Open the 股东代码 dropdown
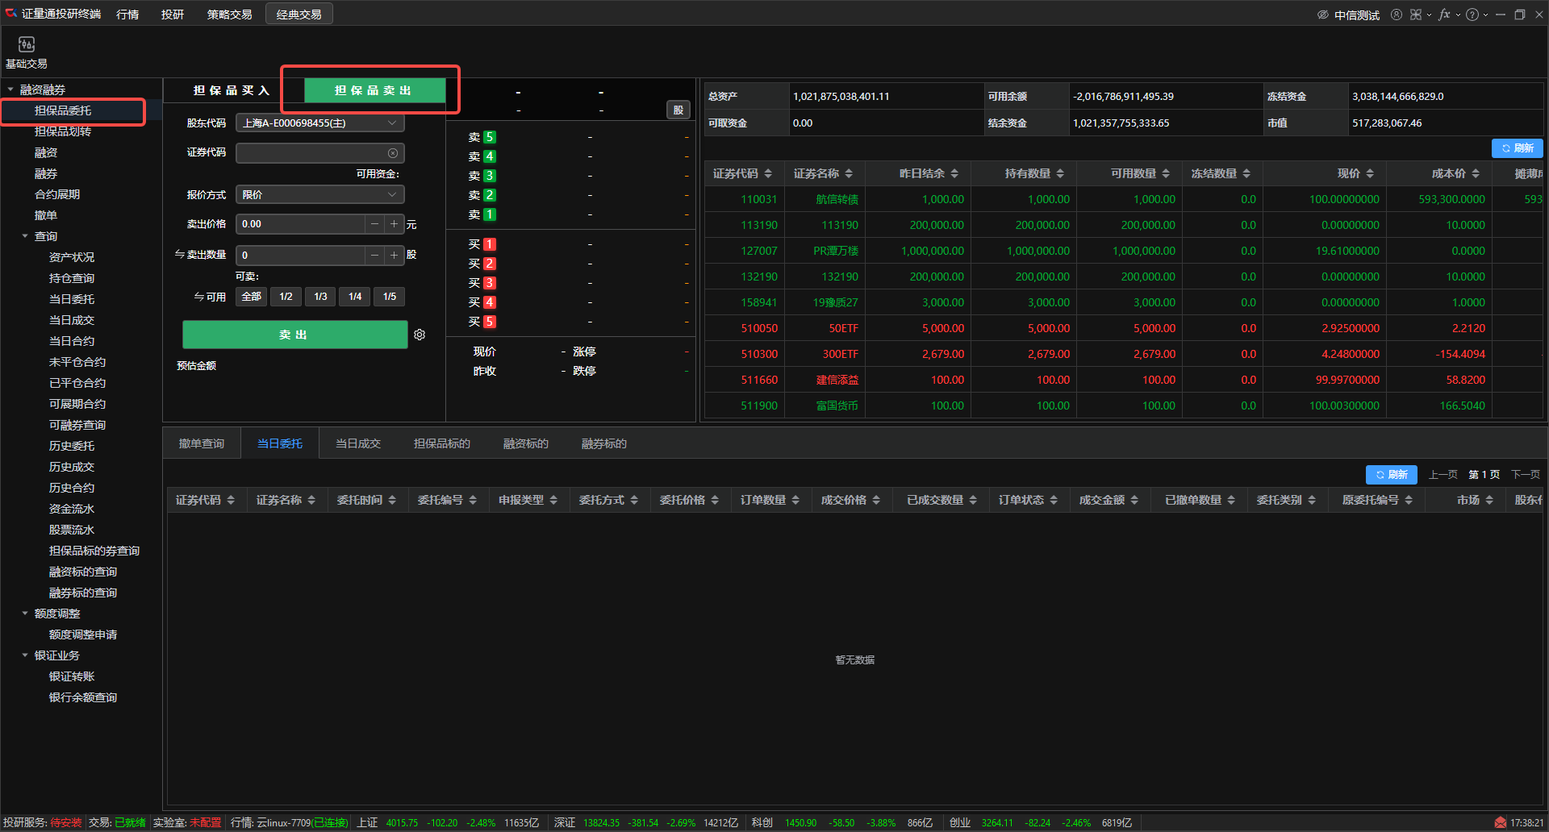 pos(319,123)
